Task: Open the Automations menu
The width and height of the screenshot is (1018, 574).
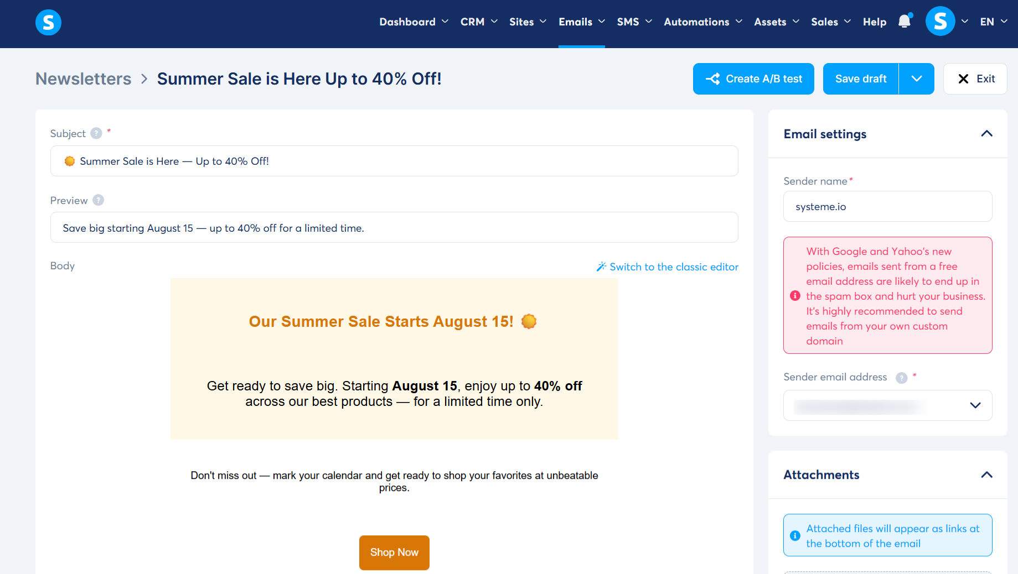Action: point(703,22)
